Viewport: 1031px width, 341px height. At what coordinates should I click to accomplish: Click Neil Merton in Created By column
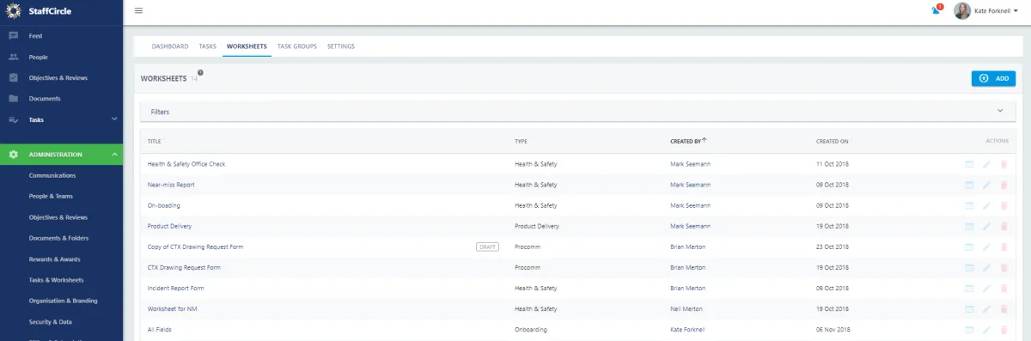[x=687, y=308]
